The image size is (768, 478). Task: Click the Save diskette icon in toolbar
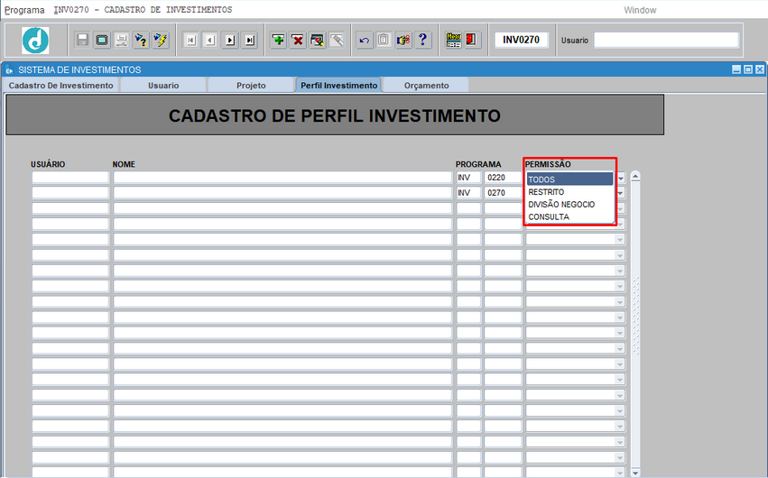(x=83, y=41)
